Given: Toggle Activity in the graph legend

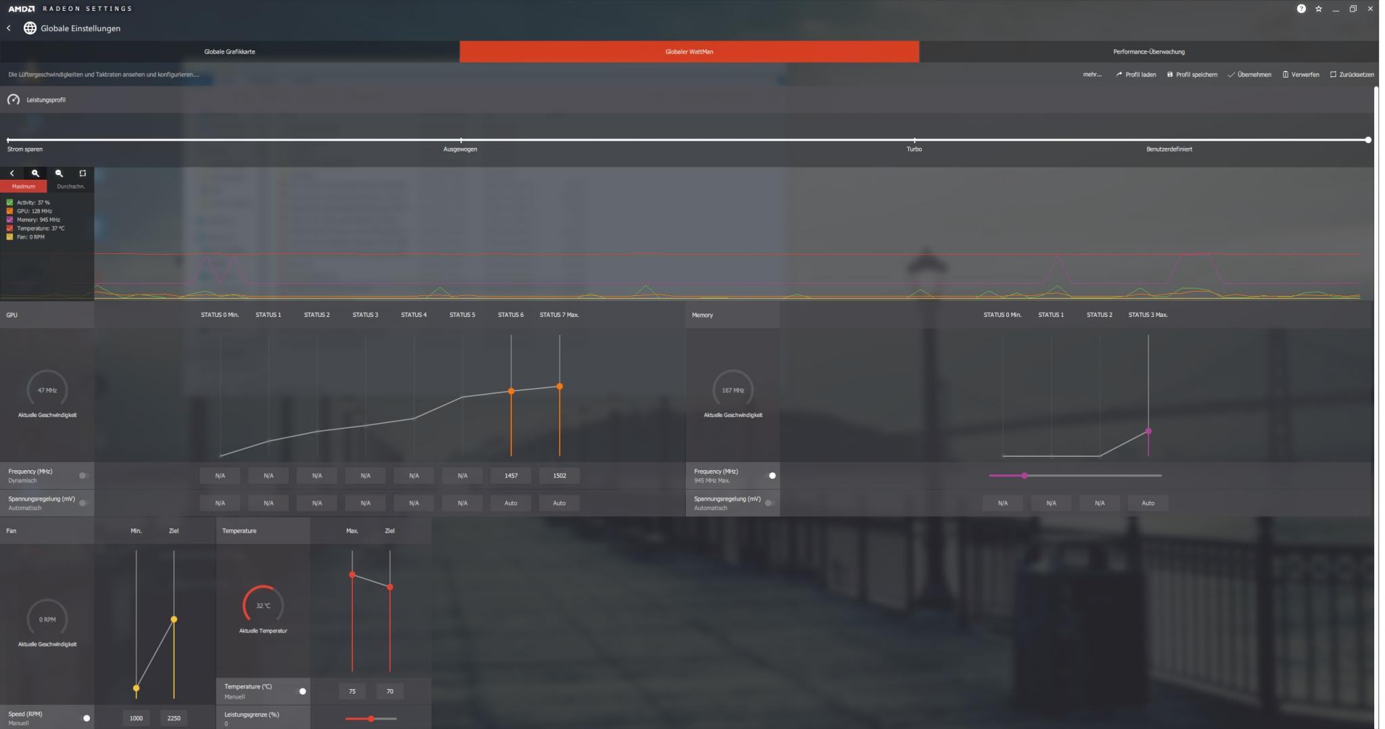Looking at the screenshot, I should click(9, 203).
